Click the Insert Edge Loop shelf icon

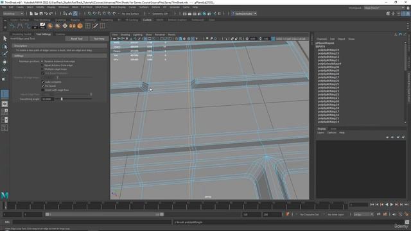(x=103, y=26)
